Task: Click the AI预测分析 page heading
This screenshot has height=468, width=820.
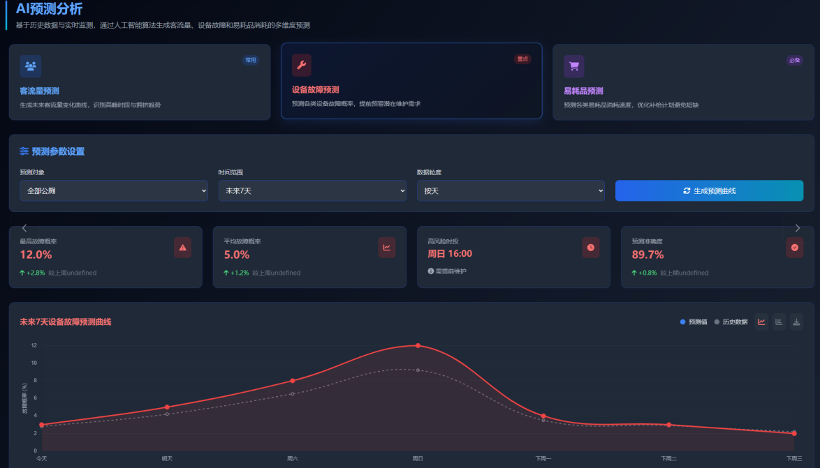Action: 49,9
